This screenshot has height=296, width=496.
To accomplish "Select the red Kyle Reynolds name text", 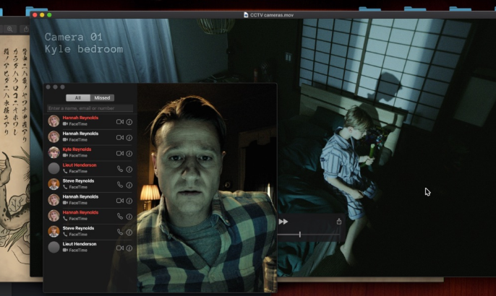I will [77, 149].
